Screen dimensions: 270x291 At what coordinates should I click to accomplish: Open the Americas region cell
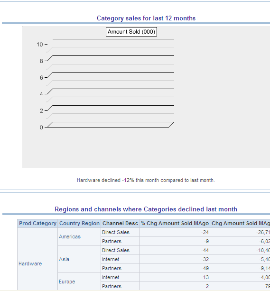(70, 236)
